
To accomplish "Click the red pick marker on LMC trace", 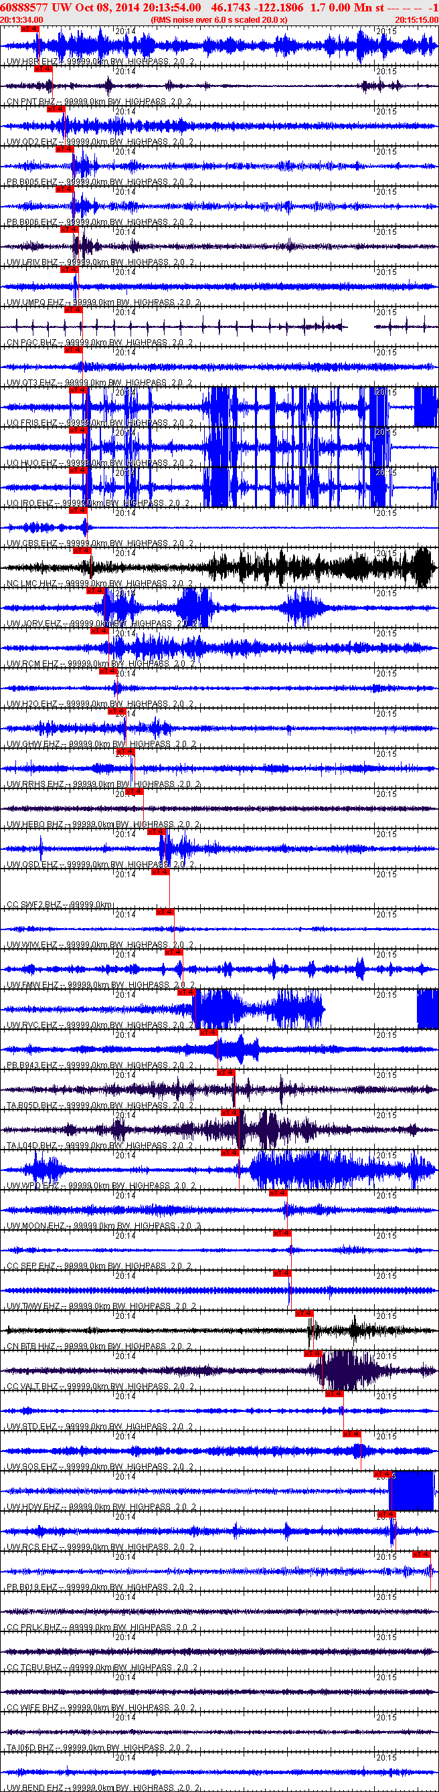I will click(82, 551).
